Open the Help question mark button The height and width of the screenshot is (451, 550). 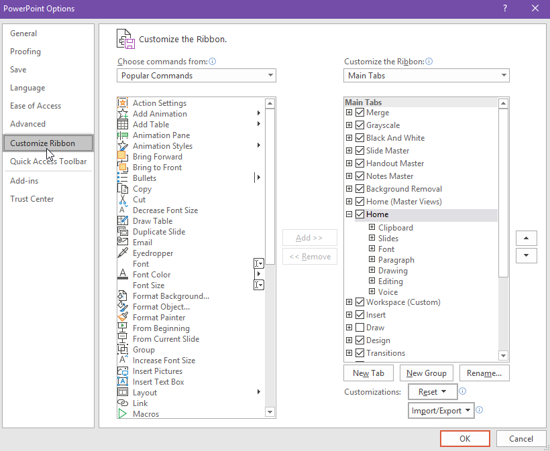[x=505, y=8]
